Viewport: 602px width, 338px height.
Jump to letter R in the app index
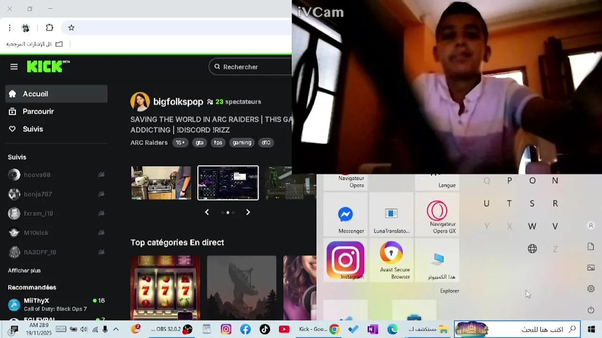click(555, 203)
